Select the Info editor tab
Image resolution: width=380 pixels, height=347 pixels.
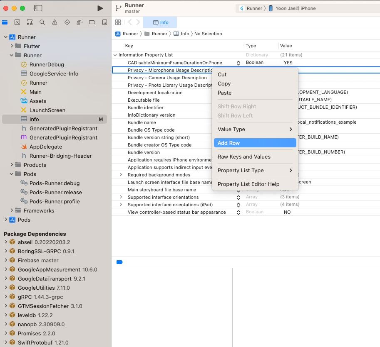pos(160,22)
